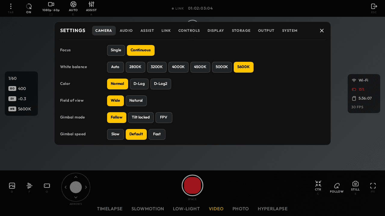Open the 1080p·60p video resolution icon
Screen dimensions: 385x216
click(51, 4)
